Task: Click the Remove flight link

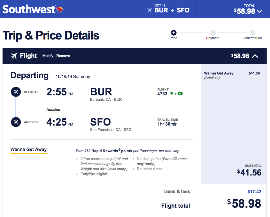Action: [63, 56]
